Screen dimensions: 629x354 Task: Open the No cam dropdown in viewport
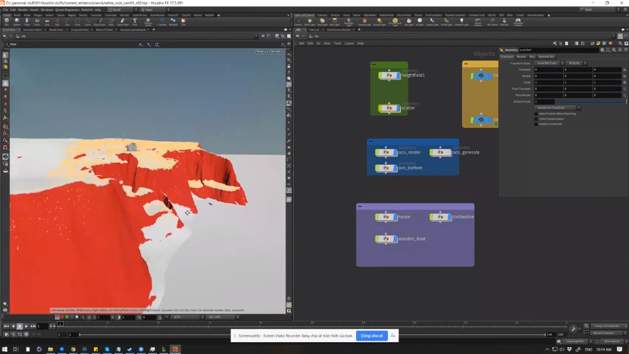click(x=276, y=51)
